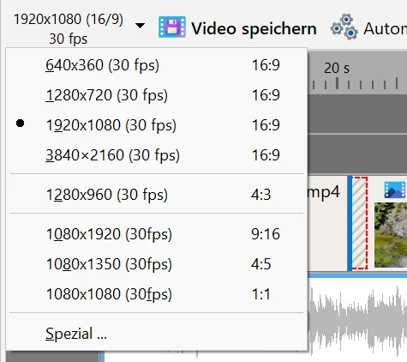Click the audio waveform track
407x362 pixels.
(357, 318)
